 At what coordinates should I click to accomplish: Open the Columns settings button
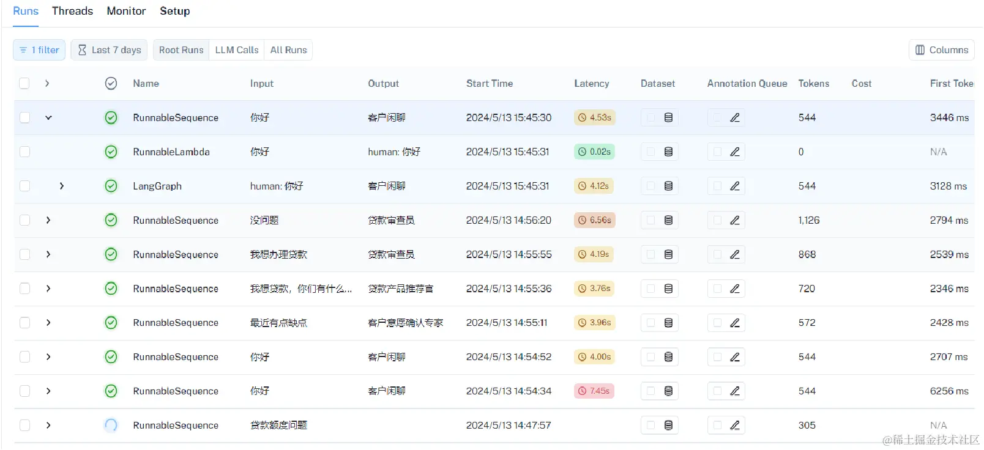click(x=942, y=50)
